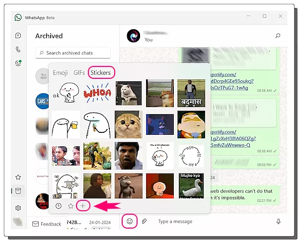Click the search icon in chat header

pos(278,36)
